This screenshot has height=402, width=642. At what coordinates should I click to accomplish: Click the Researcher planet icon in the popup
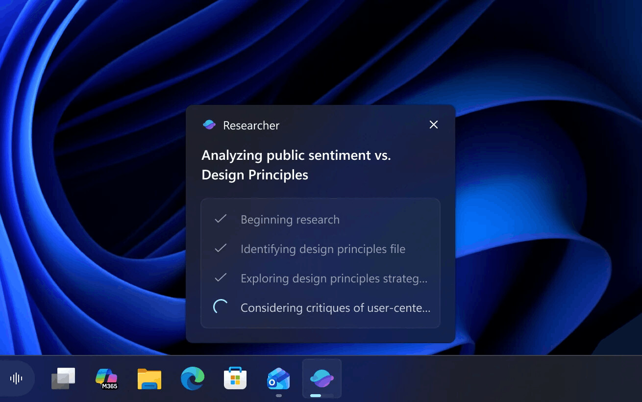(209, 125)
